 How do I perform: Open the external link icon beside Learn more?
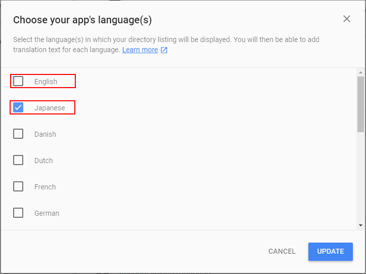point(164,50)
